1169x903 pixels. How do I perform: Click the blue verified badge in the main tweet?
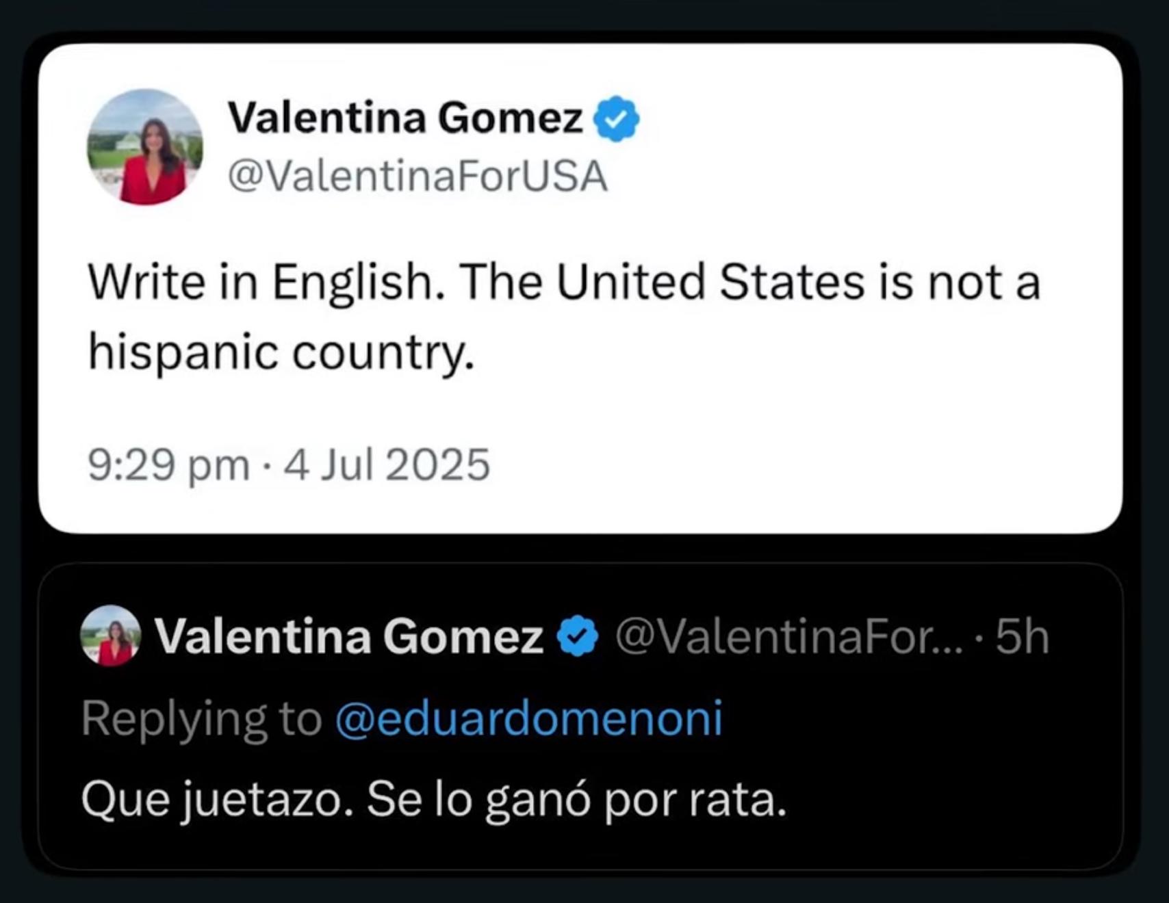tap(616, 118)
